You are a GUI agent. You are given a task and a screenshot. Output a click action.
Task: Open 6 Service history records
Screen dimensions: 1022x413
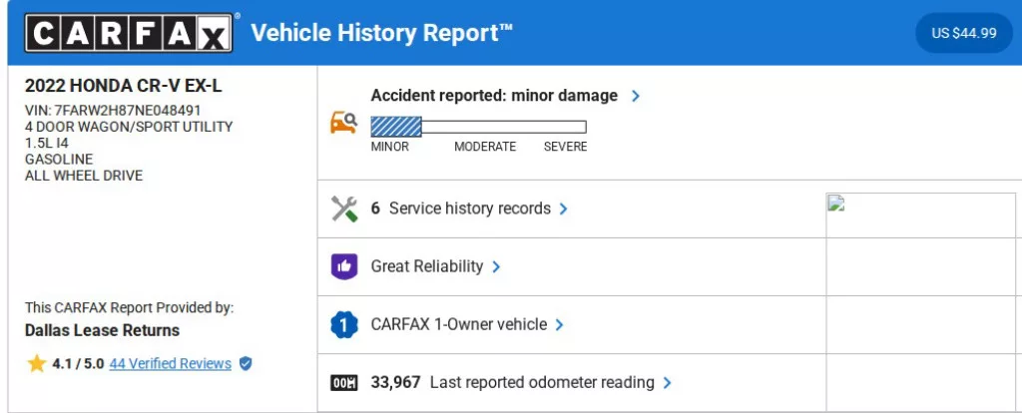[460, 208]
